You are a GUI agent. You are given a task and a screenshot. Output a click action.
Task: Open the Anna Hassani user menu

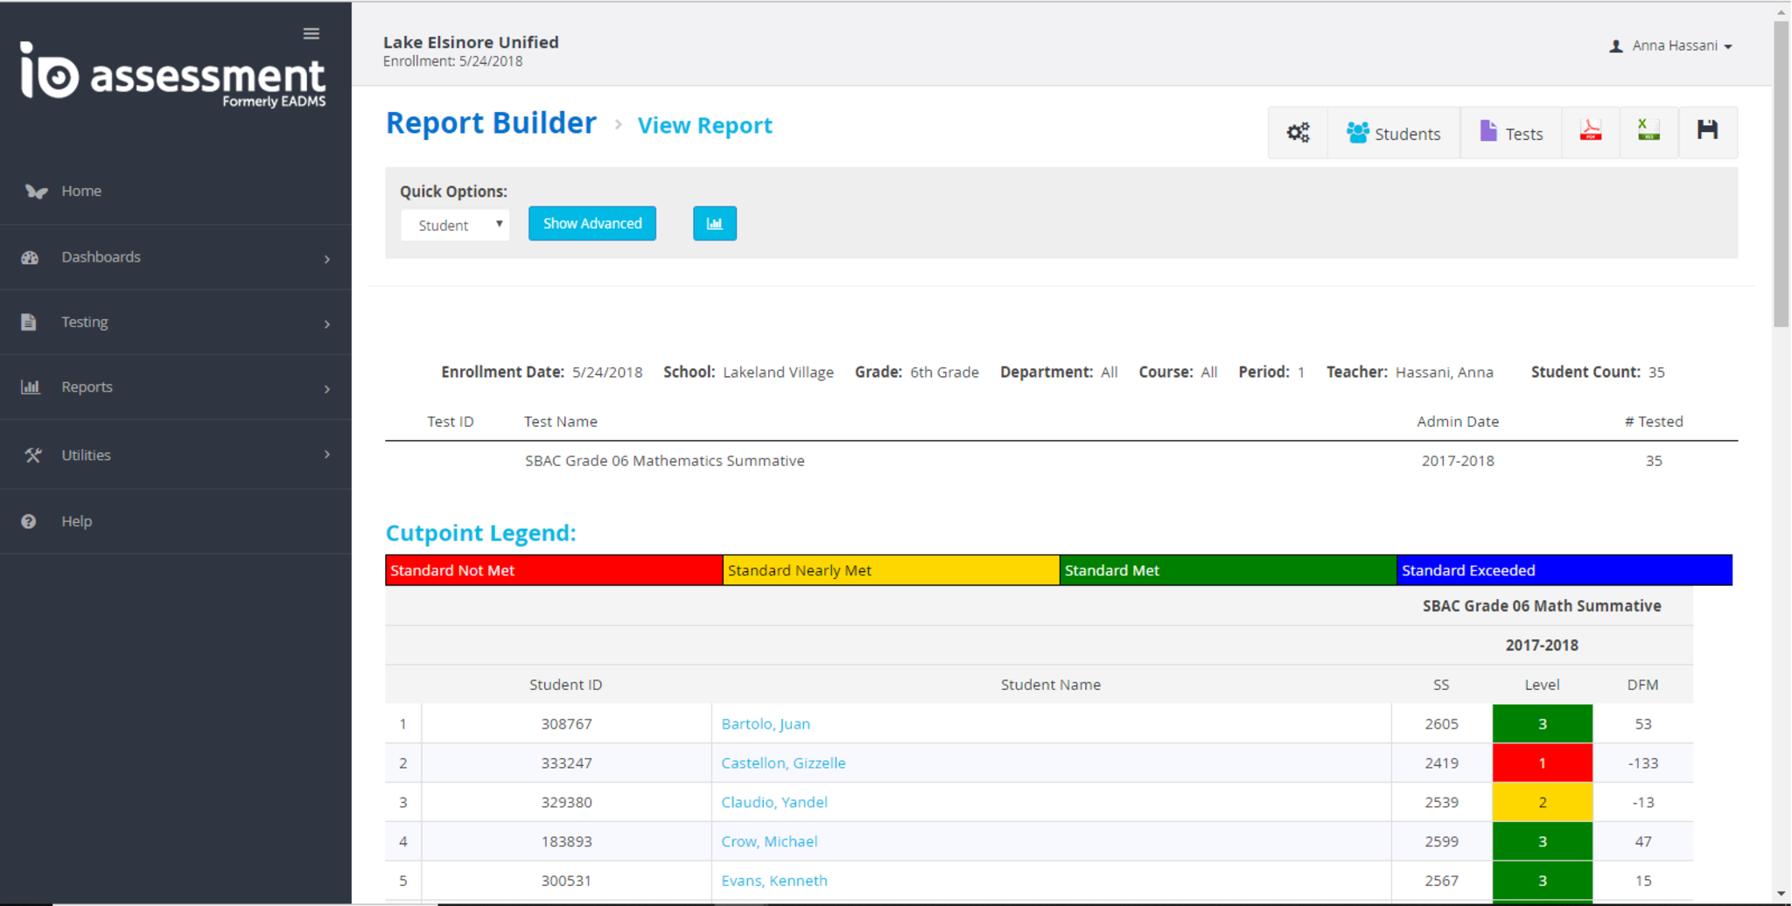click(1671, 46)
